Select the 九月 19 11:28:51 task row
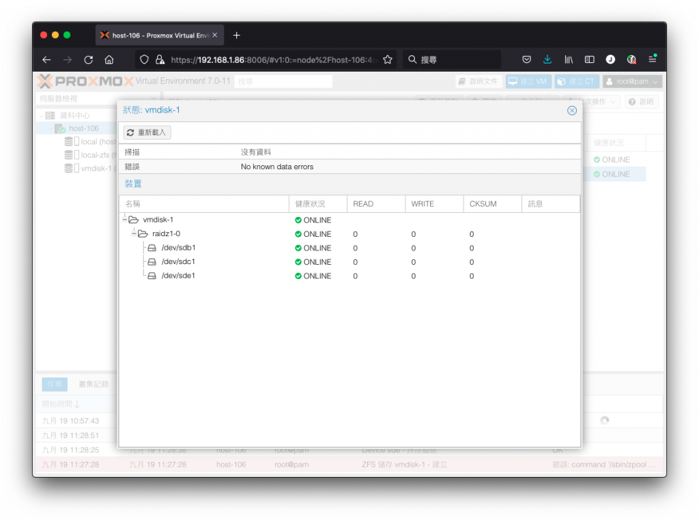This screenshot has width=699, height=520. tap(70, 435)
